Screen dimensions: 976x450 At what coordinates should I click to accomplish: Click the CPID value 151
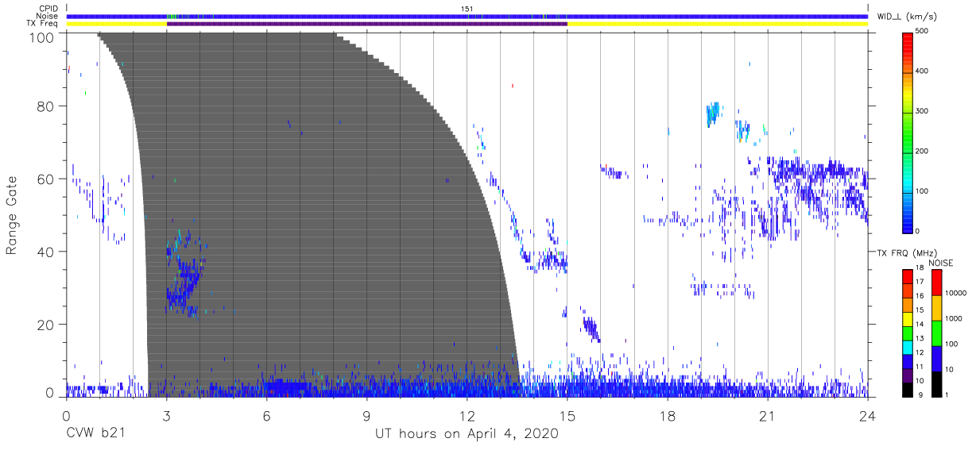[467, 9]
